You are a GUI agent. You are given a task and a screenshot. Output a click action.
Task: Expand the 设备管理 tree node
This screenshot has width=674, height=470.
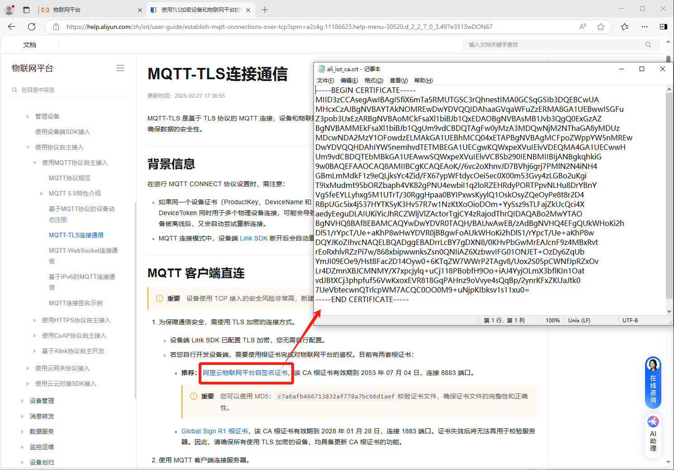(x=23, y=401)
